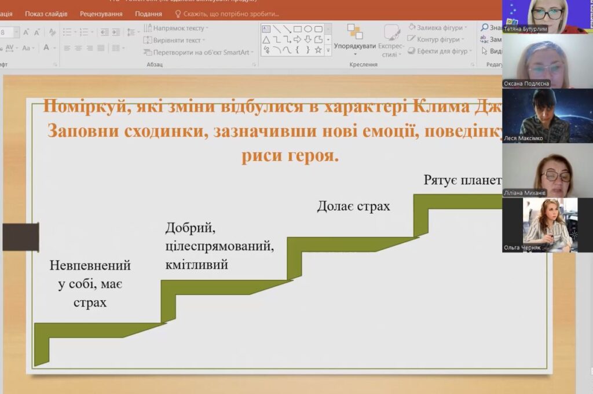
Task: Select the Left Brace shape
Action: 298,50
